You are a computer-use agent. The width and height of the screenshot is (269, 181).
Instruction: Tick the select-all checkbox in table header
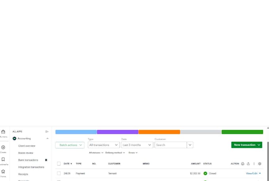click(x=59, y=164)
